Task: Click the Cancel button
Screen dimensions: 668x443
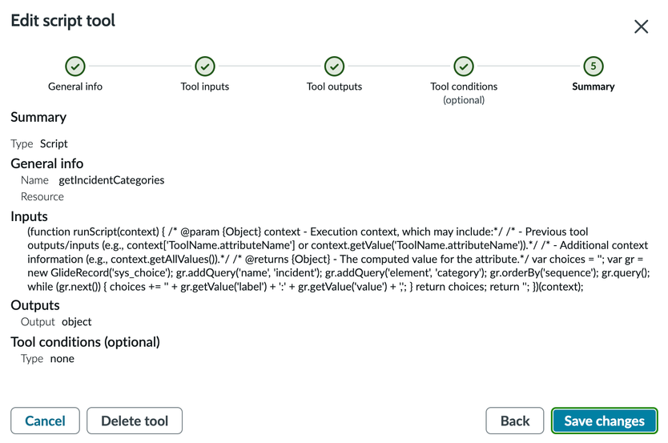Action: [x=45, y=421]
